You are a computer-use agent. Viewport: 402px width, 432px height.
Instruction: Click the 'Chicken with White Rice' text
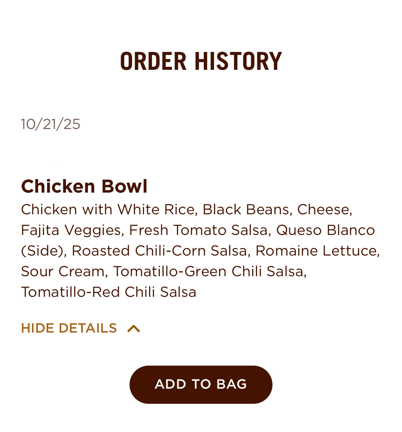coord(109,209)
